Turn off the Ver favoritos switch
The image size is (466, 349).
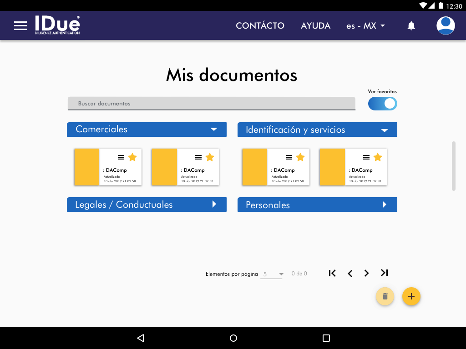pos(383,104)
